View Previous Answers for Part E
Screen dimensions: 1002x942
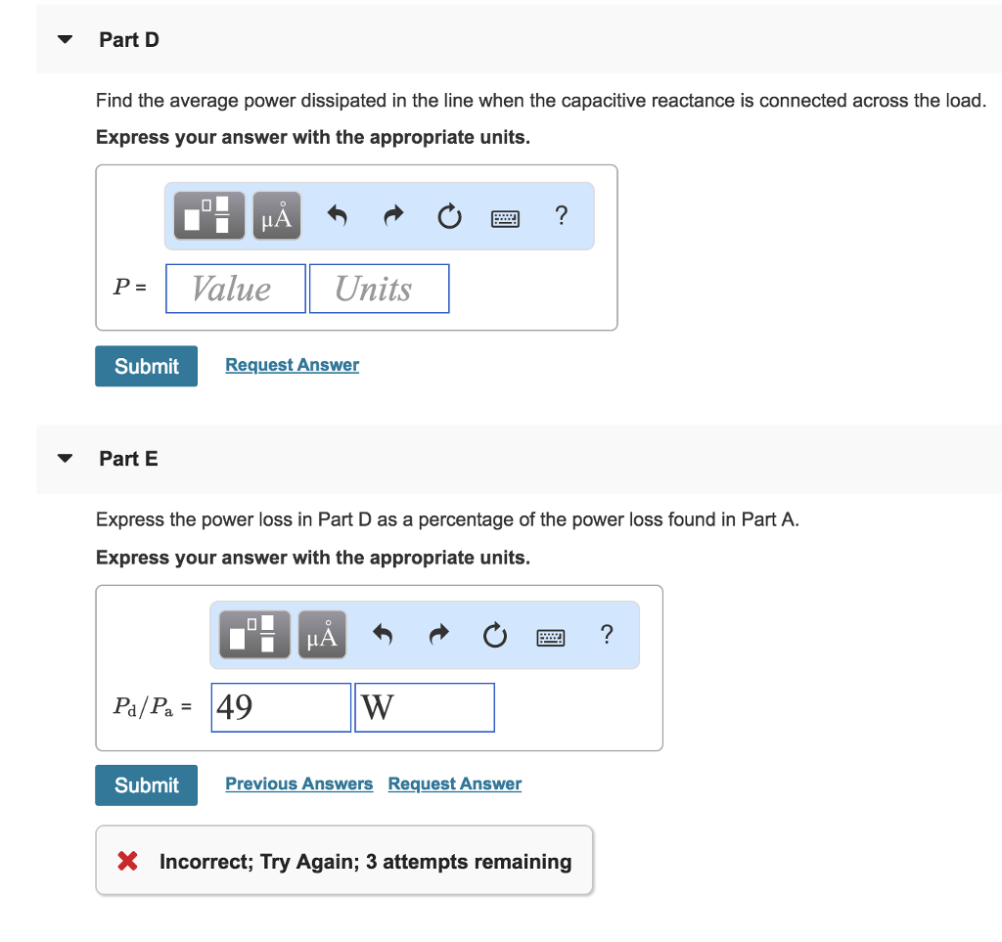(x=298, y=784)
